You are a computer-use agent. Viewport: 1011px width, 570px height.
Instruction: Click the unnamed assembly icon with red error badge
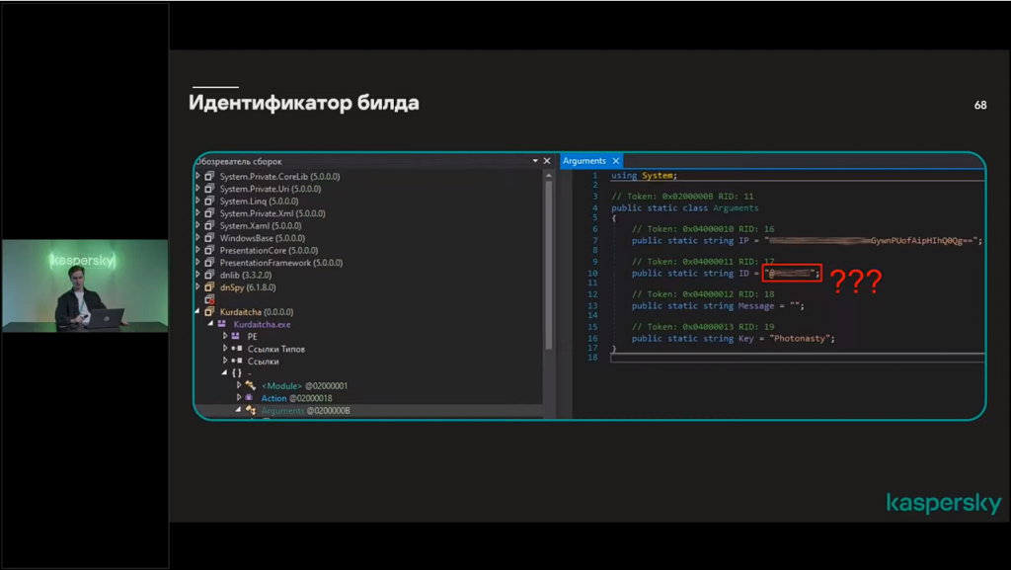tap(209, 300)
